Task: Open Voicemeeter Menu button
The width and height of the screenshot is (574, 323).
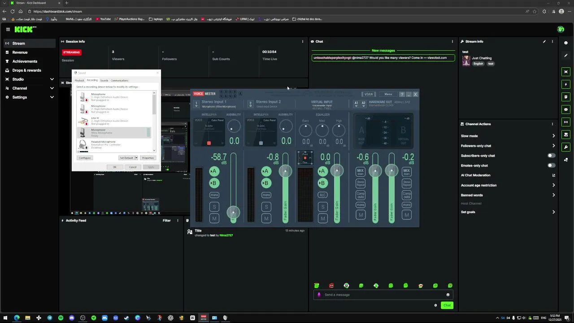Action: coord(388,94)
